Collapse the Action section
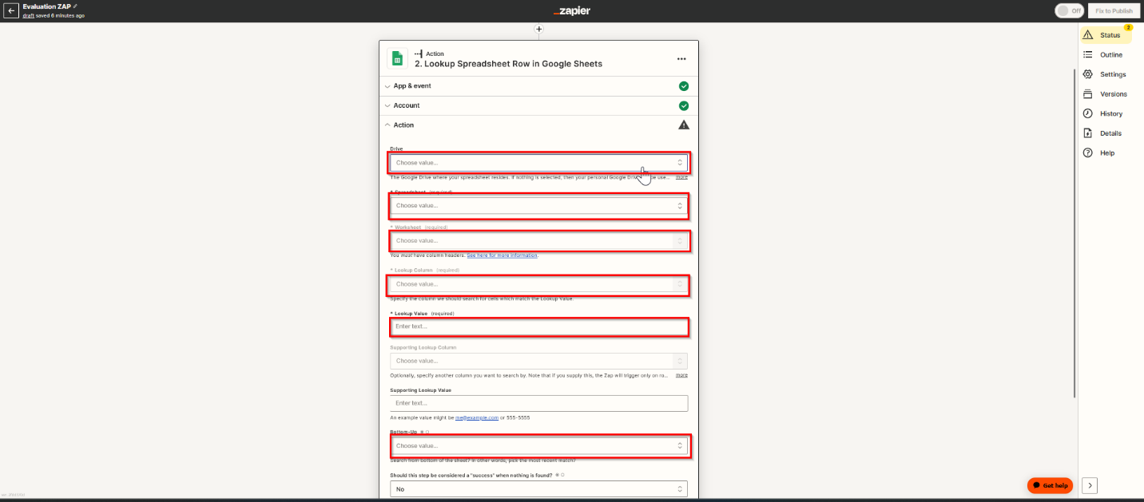Image resolution: width=1144 pixels, height=502 pixels. (x=538, y=125)
